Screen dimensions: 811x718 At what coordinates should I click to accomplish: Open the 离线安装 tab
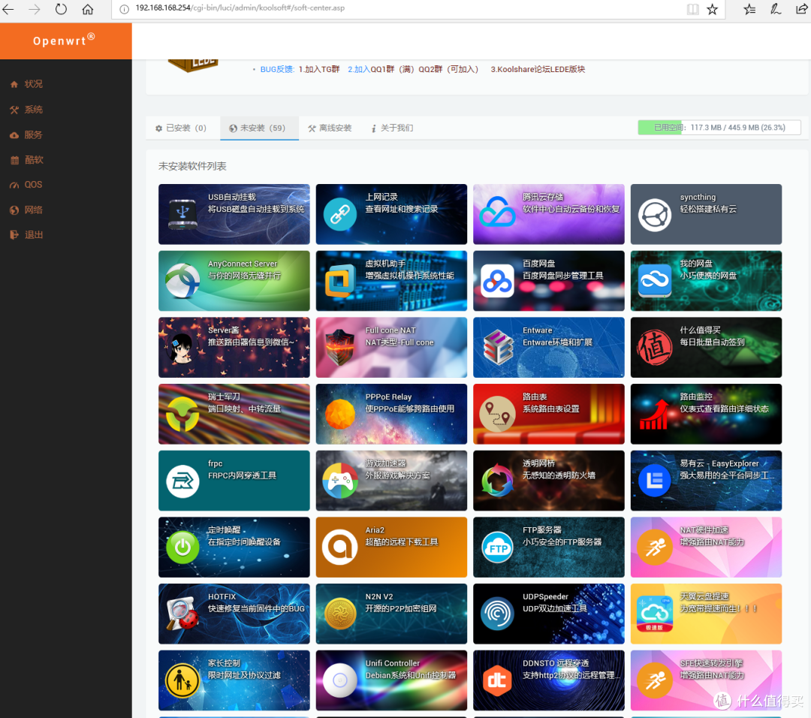pos(330,128)
